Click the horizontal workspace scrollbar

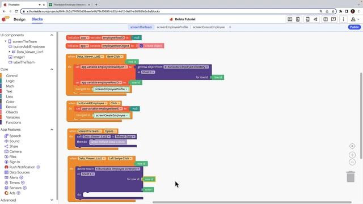pos(252,202)
